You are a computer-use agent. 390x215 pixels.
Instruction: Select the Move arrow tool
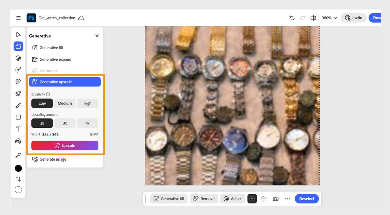coord(18,35)
